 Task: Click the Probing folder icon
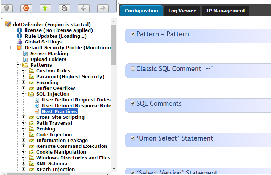(x=31, y=129)
